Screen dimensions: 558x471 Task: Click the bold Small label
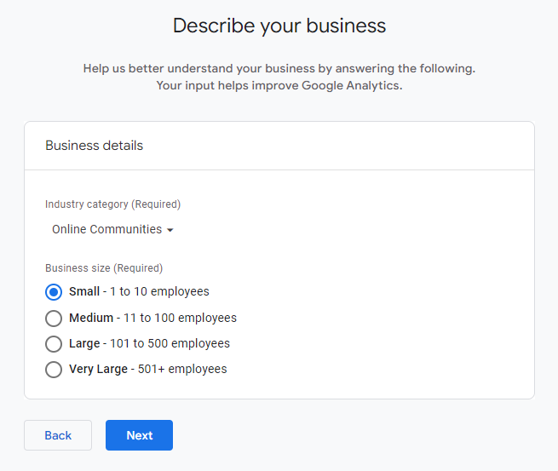point(84,291)
